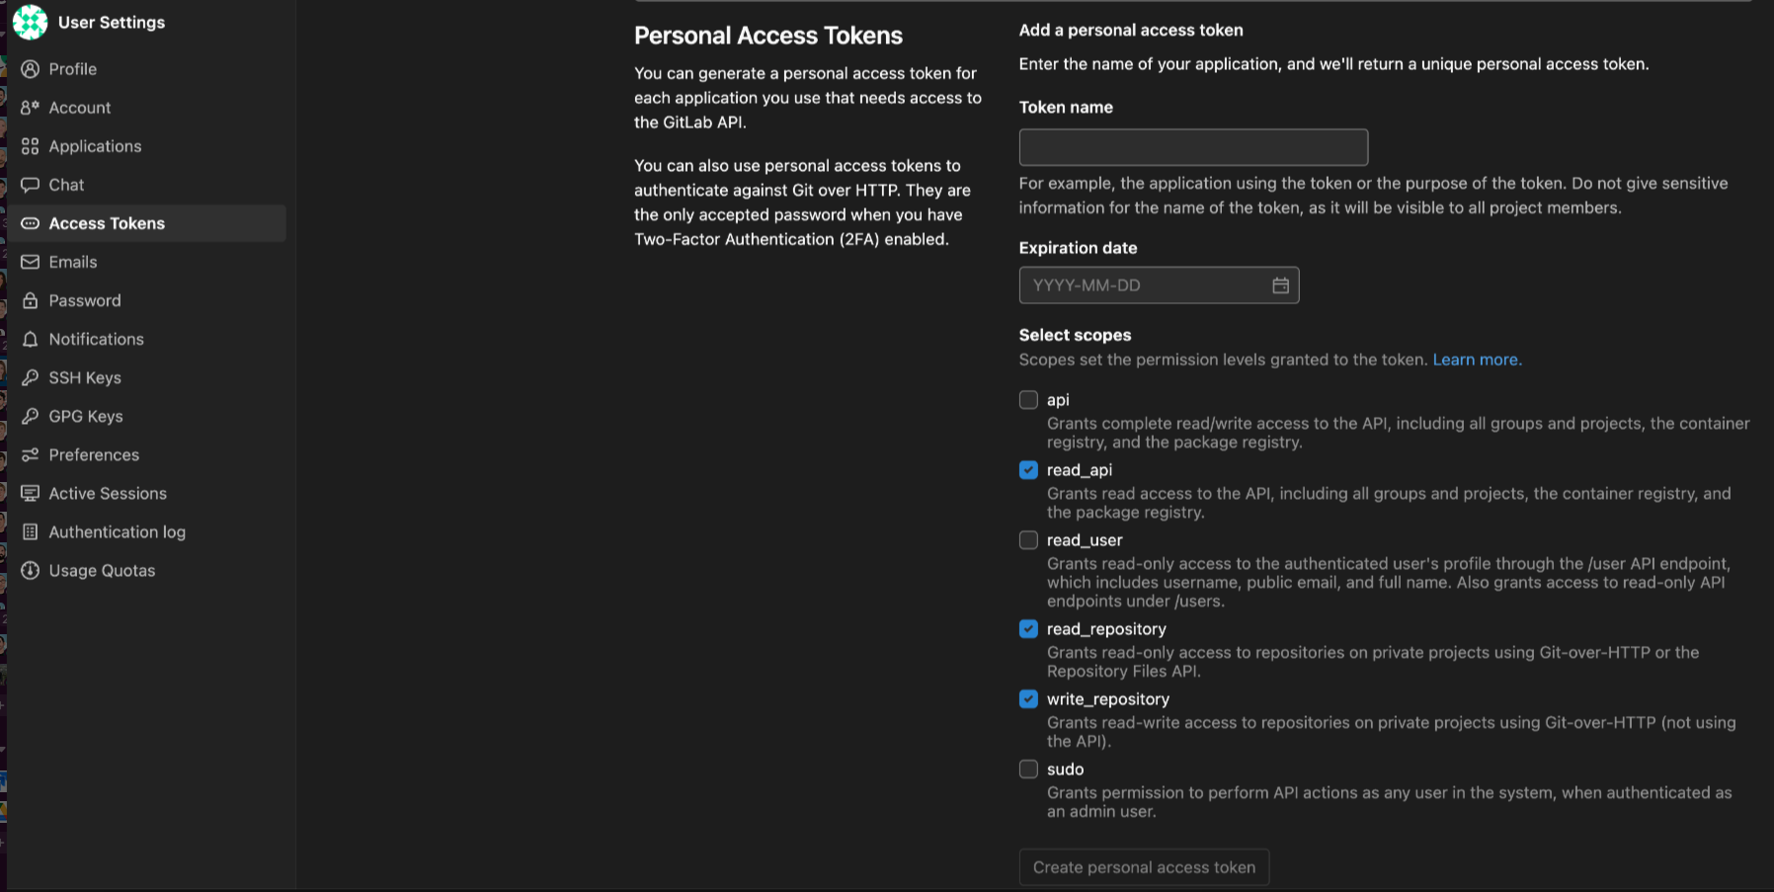
Task: Open Account settings icon
Action: (31, 108)
